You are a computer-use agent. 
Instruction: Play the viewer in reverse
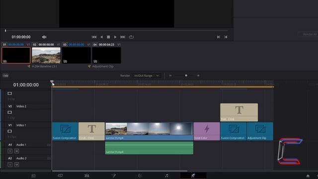[101, 37]
